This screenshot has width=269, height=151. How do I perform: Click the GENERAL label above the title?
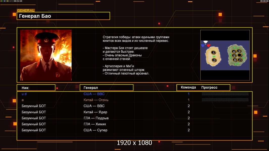(26, 10)
